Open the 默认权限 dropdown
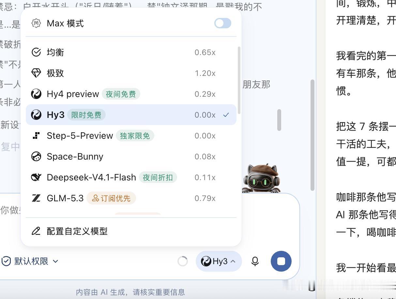The width and height of the screenshot is (396, 299). click(x=30, y=261)
